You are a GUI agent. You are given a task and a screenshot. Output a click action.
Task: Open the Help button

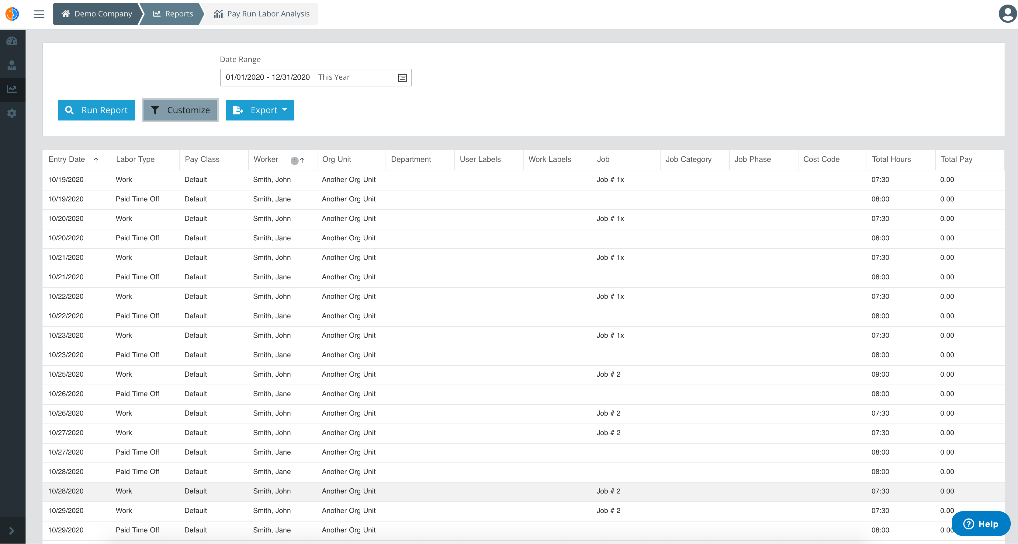click(x=981, y=524)
